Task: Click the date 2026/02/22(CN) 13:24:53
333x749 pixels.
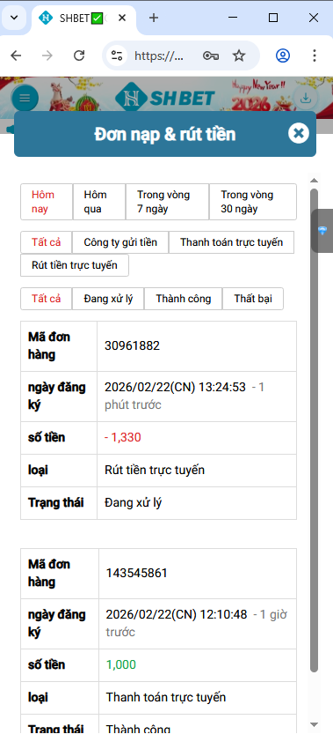Action: [x=176, y=387]
